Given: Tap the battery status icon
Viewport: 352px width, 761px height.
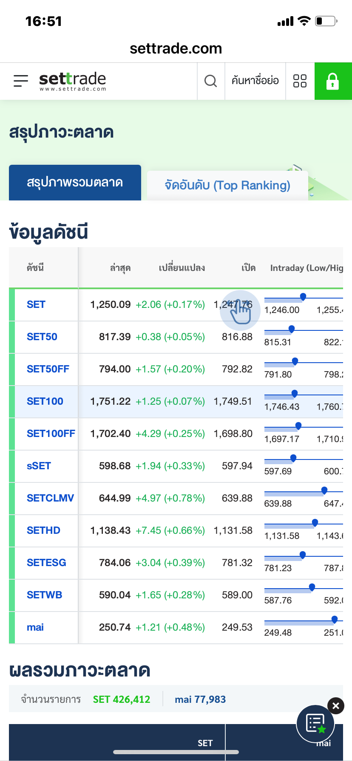Looking at the screenshot, I should (x=326, y=21).
